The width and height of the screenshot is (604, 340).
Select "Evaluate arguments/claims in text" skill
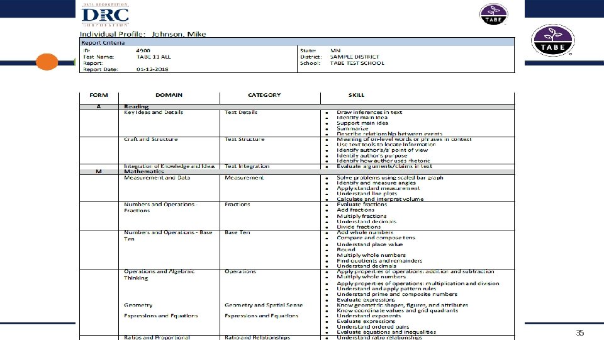click(384, 166)
